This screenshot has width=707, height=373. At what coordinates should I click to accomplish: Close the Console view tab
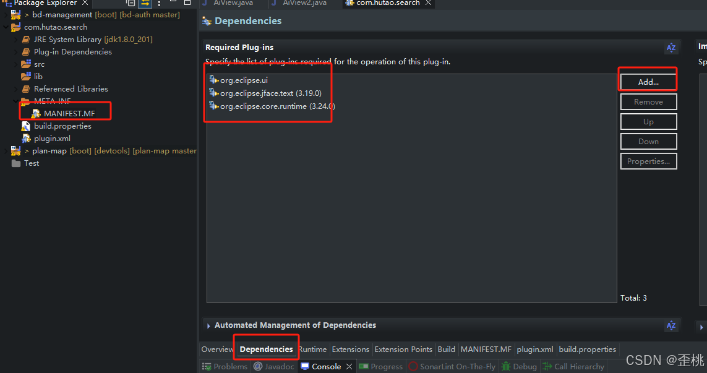(x=349, y=366)
